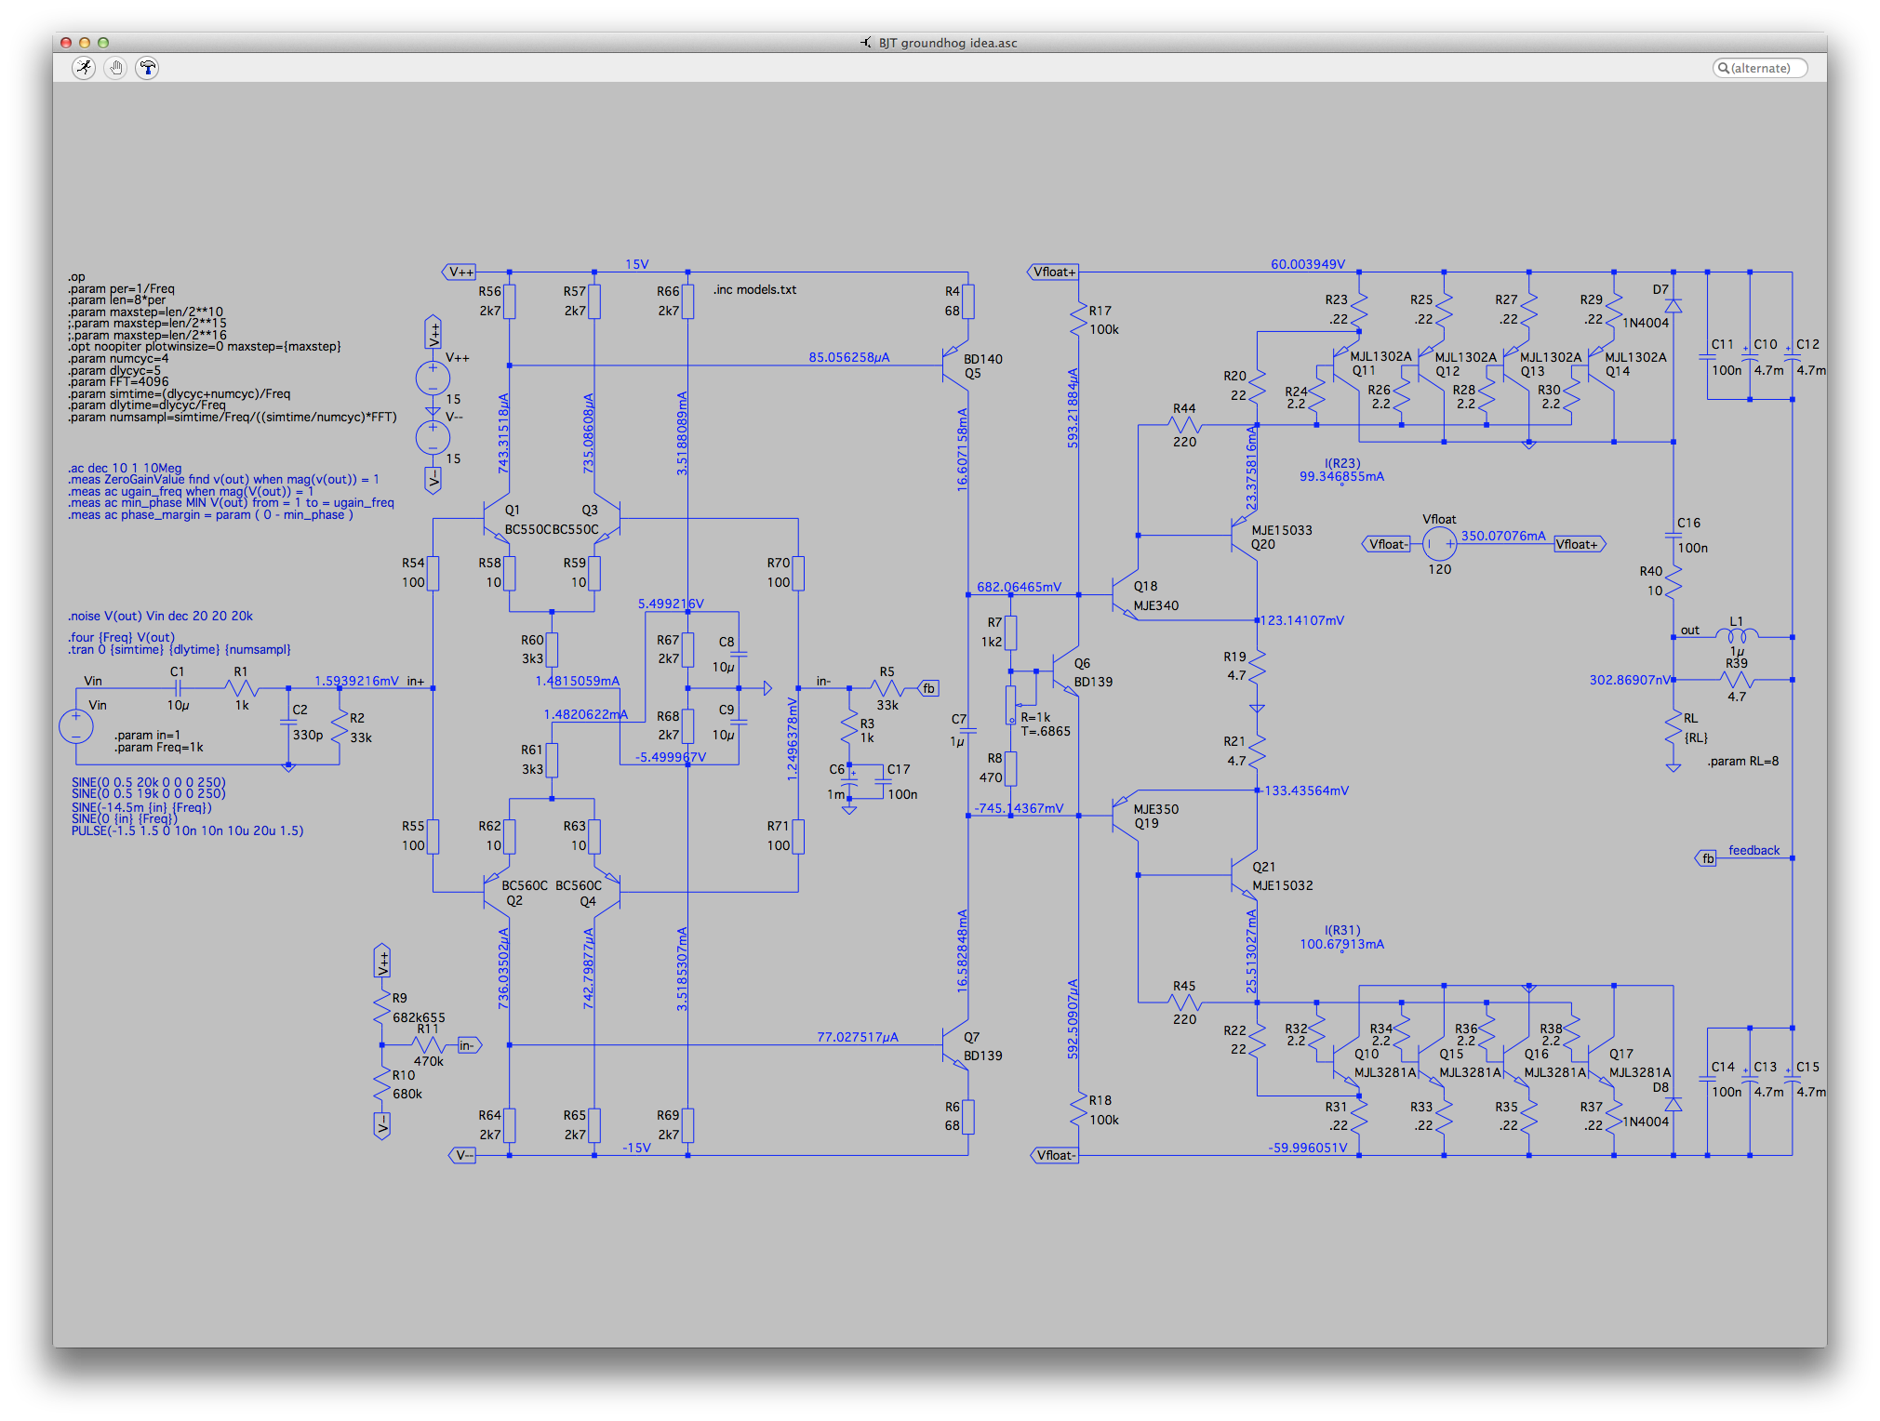The width and height of the screenshot is (1880, 1421).
Task: Click the 77.027517µA current label
Action: (857, 1037)
